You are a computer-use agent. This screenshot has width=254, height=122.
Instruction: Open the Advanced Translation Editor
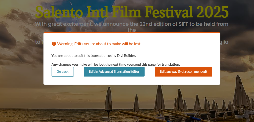tap(114, 72)
